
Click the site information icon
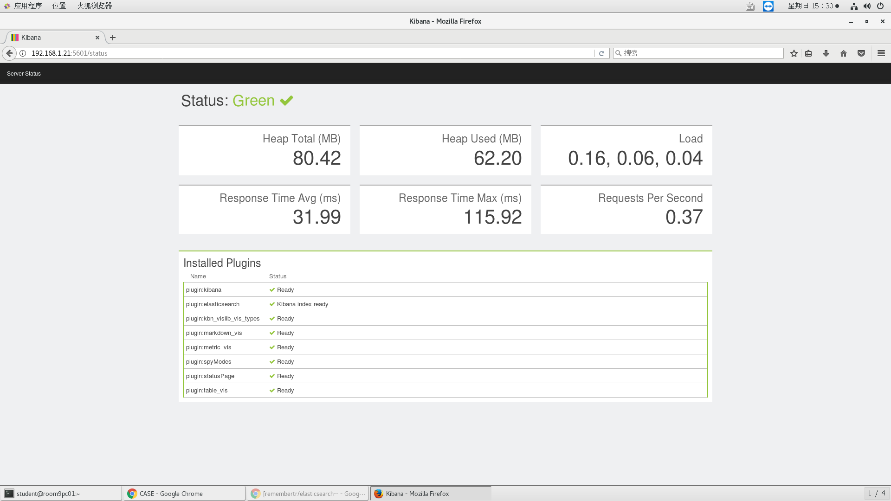point(23,53)
